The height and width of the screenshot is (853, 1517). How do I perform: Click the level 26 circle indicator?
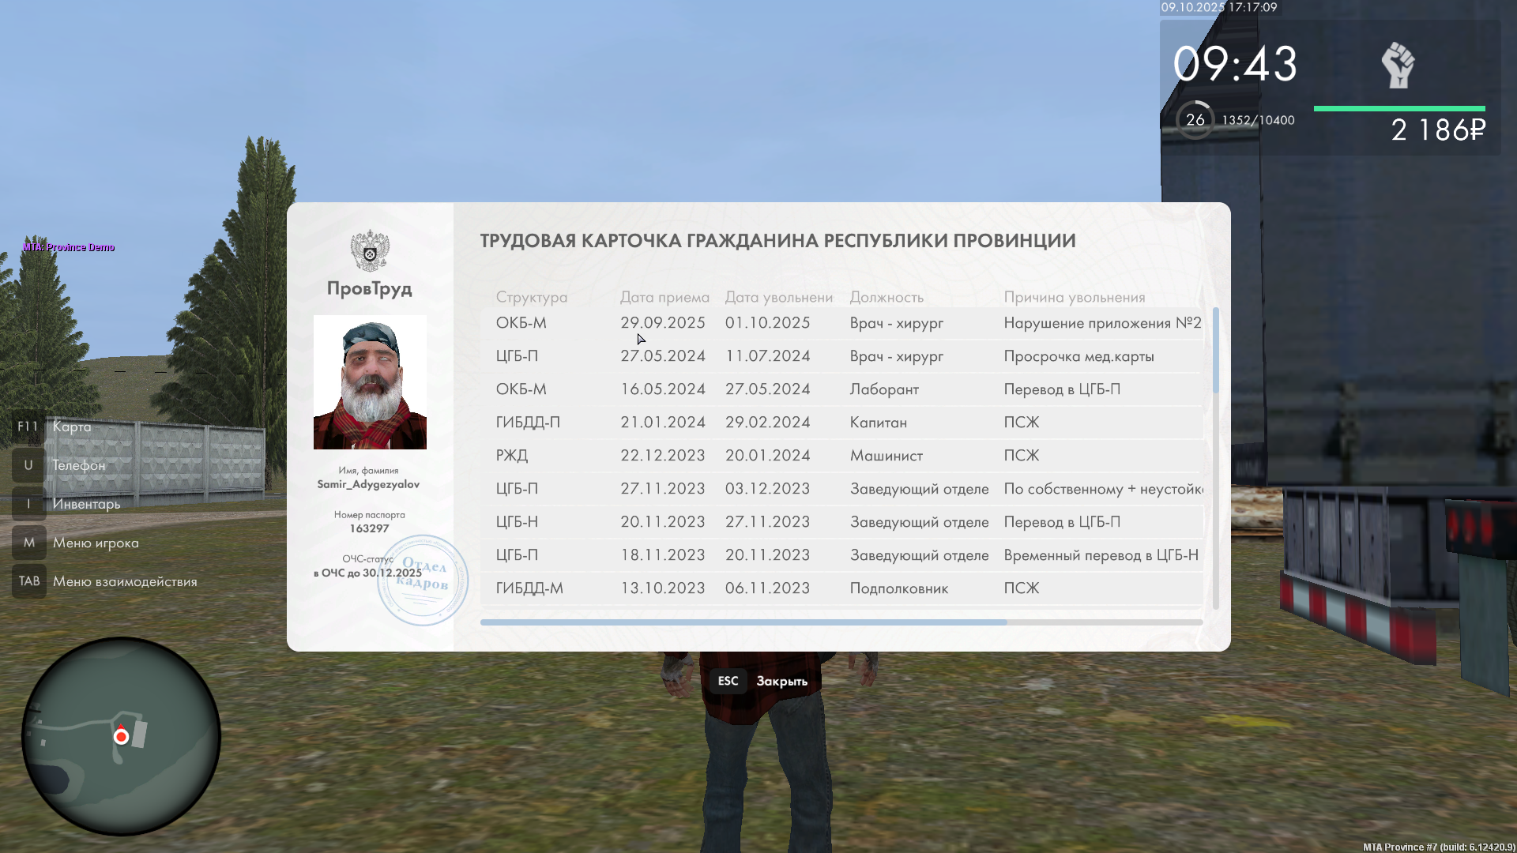click(x=1195, y=120)
